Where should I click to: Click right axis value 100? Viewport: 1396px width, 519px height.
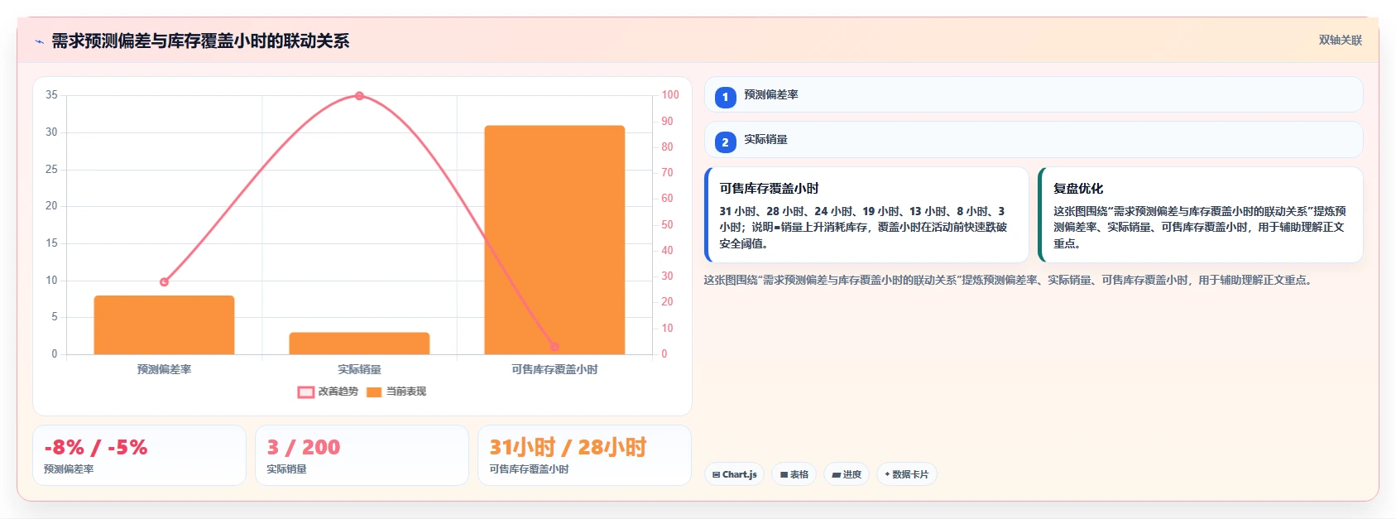point(670,95)
